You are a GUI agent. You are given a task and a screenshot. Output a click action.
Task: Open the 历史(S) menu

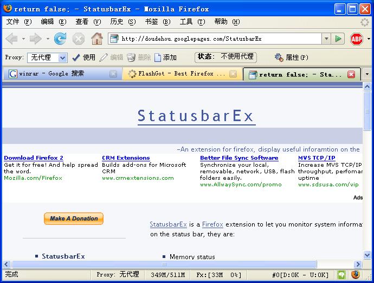coord(123,22)
